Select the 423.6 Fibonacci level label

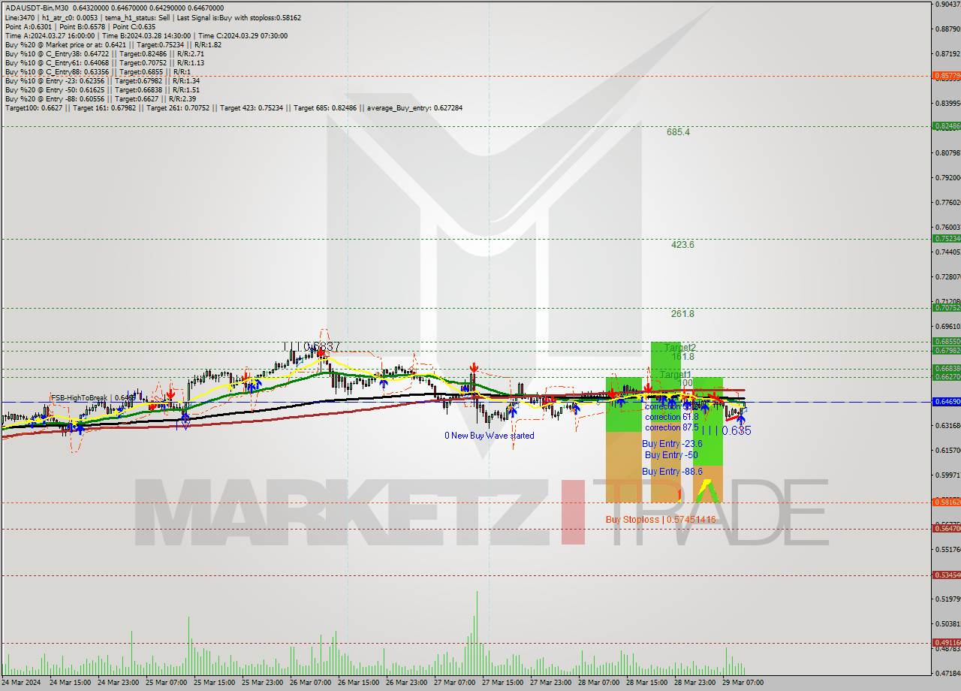(x=682, y=244)
